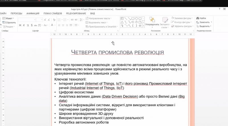The height and width of the screenshot is (126, 228).
Task: Open the ПЕРЕХОДЫ ribbon tab
Action: (17, 13)
